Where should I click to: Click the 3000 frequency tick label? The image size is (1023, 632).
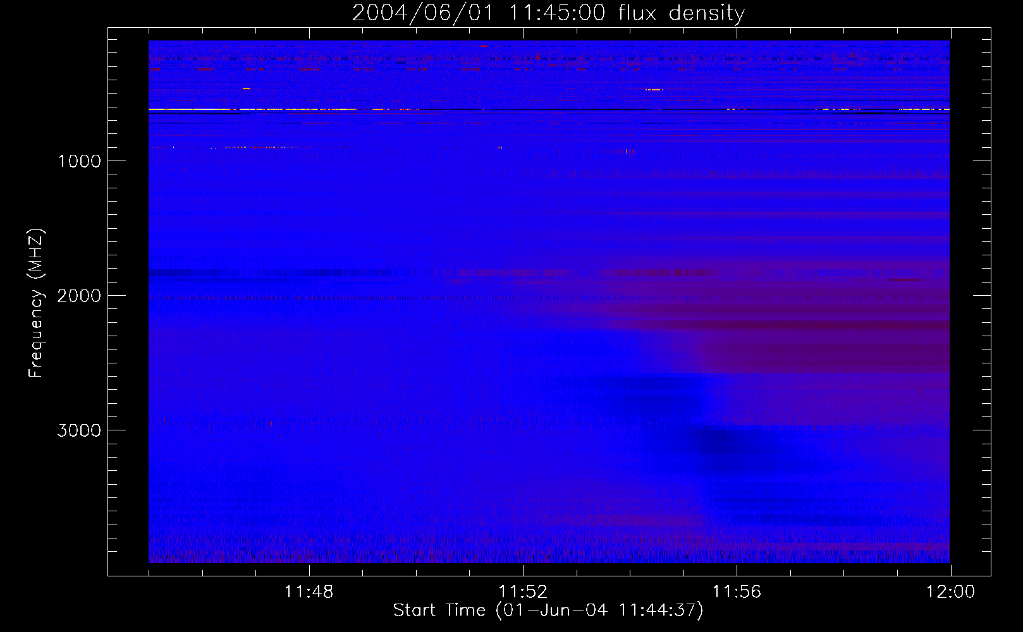tap(79, 430)
